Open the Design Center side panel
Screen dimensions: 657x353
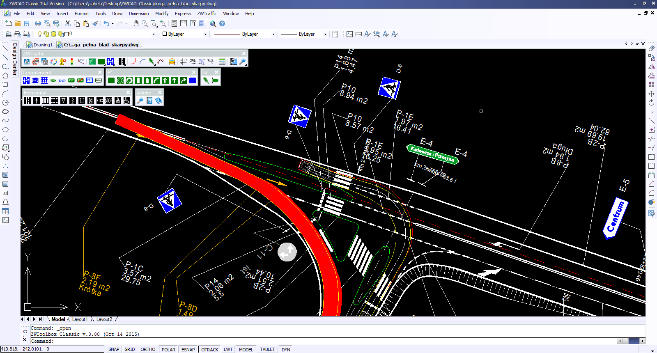point(15,59)
